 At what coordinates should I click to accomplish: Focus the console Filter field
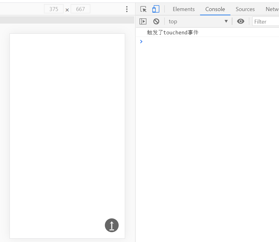click(266, 21)
